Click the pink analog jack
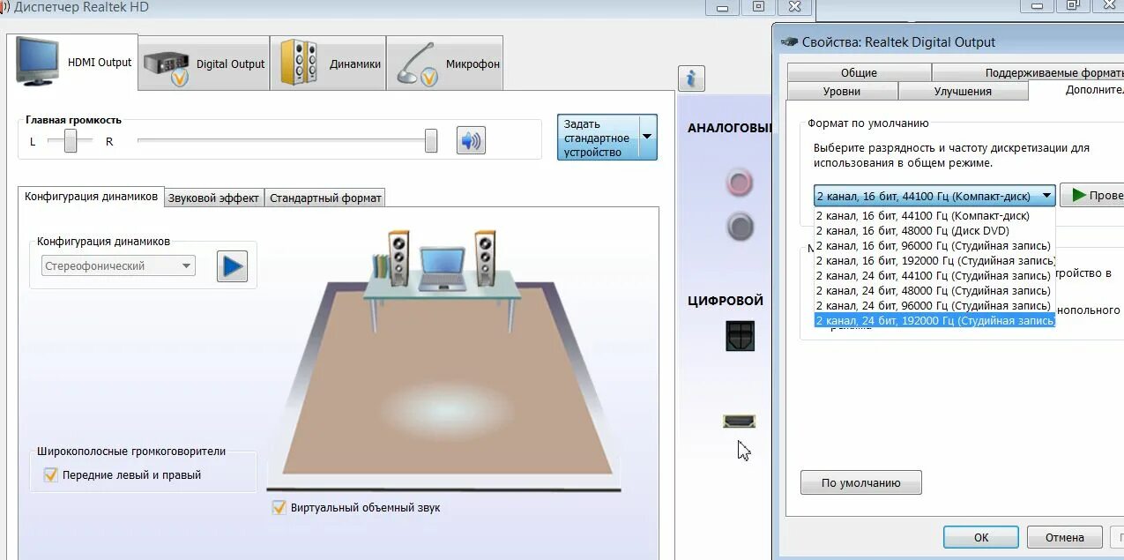This screenshot has width=1124, height=560. [x=739, y=183]
